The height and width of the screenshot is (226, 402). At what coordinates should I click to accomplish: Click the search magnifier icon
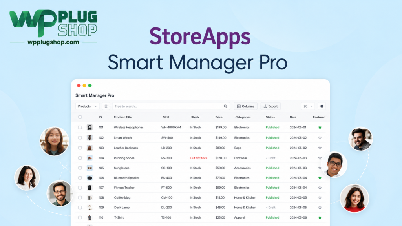[x=225, y=106]
